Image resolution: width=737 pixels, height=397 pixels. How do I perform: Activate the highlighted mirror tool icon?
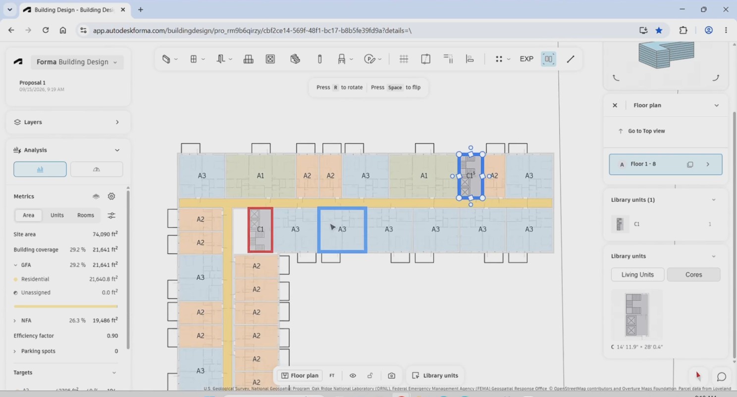click(x=548, y=59)
